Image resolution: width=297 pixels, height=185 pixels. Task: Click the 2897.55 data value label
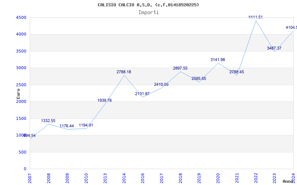point(180,68)
